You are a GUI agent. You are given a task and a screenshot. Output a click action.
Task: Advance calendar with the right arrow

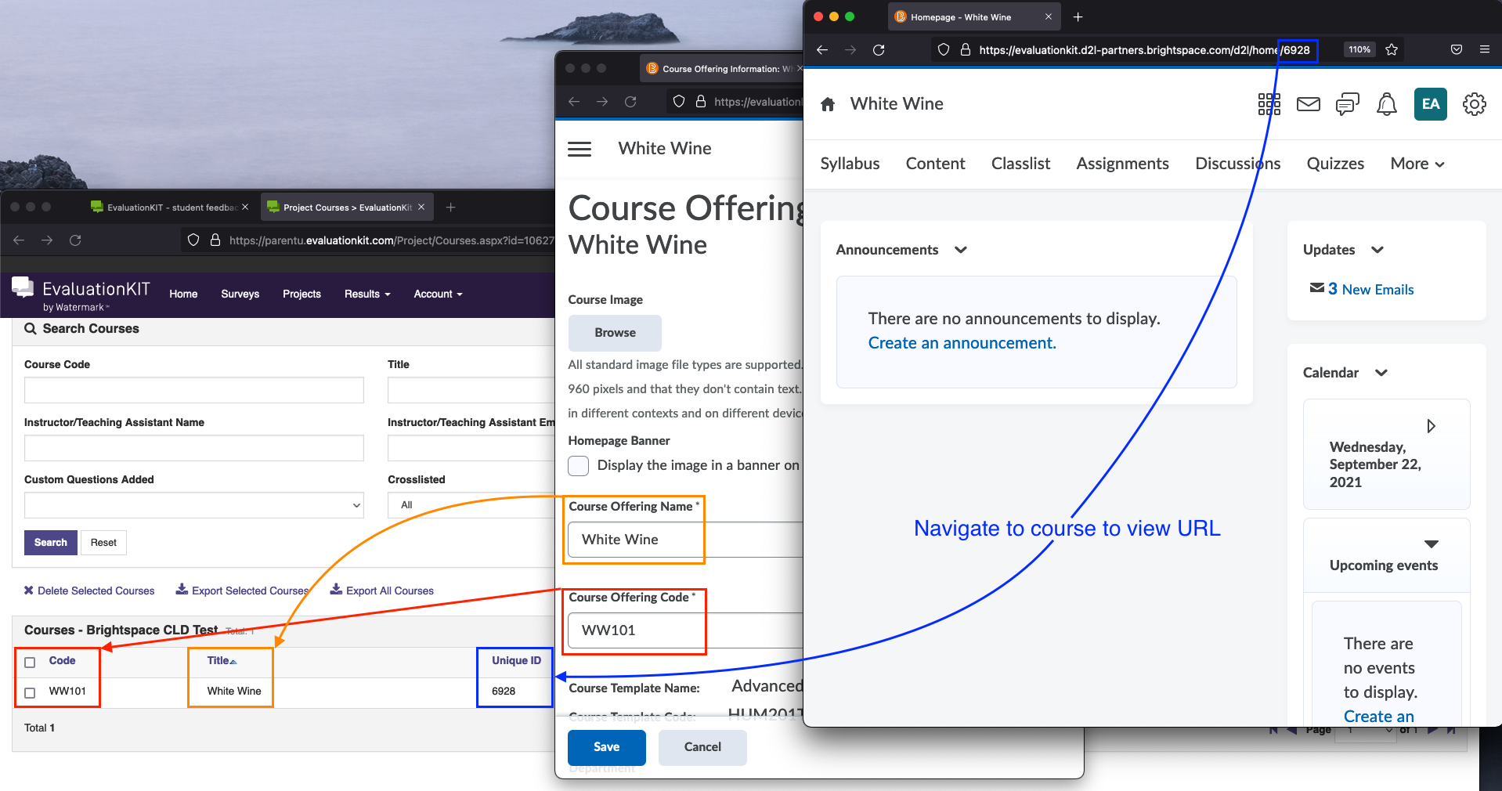pos(1431,426)
